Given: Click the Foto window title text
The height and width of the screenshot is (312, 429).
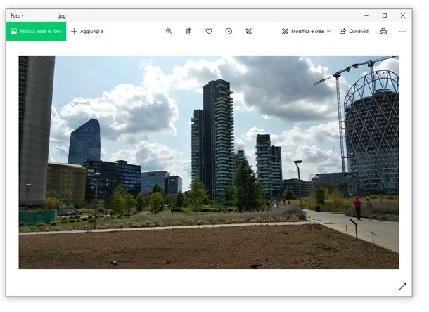Looking at the screenshot, I should [16, 15].
